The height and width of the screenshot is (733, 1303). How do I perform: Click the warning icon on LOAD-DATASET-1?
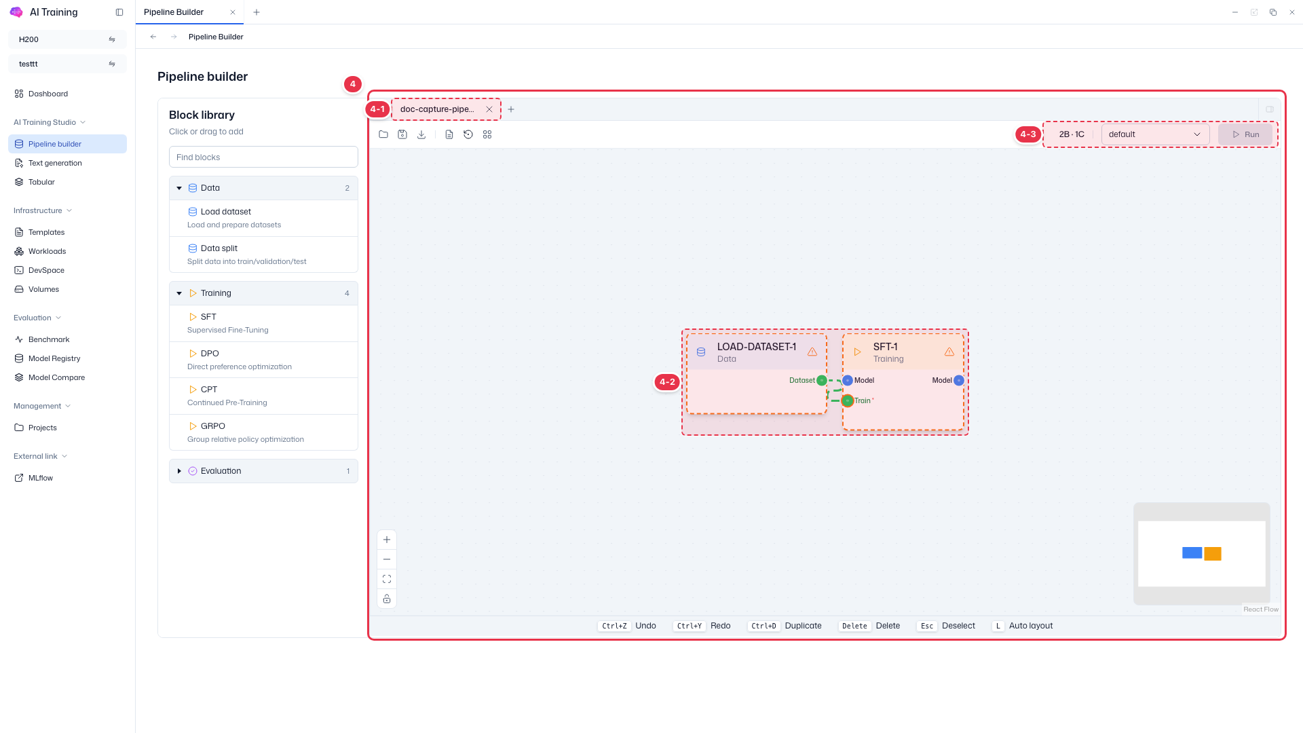[x=812, y=352]
